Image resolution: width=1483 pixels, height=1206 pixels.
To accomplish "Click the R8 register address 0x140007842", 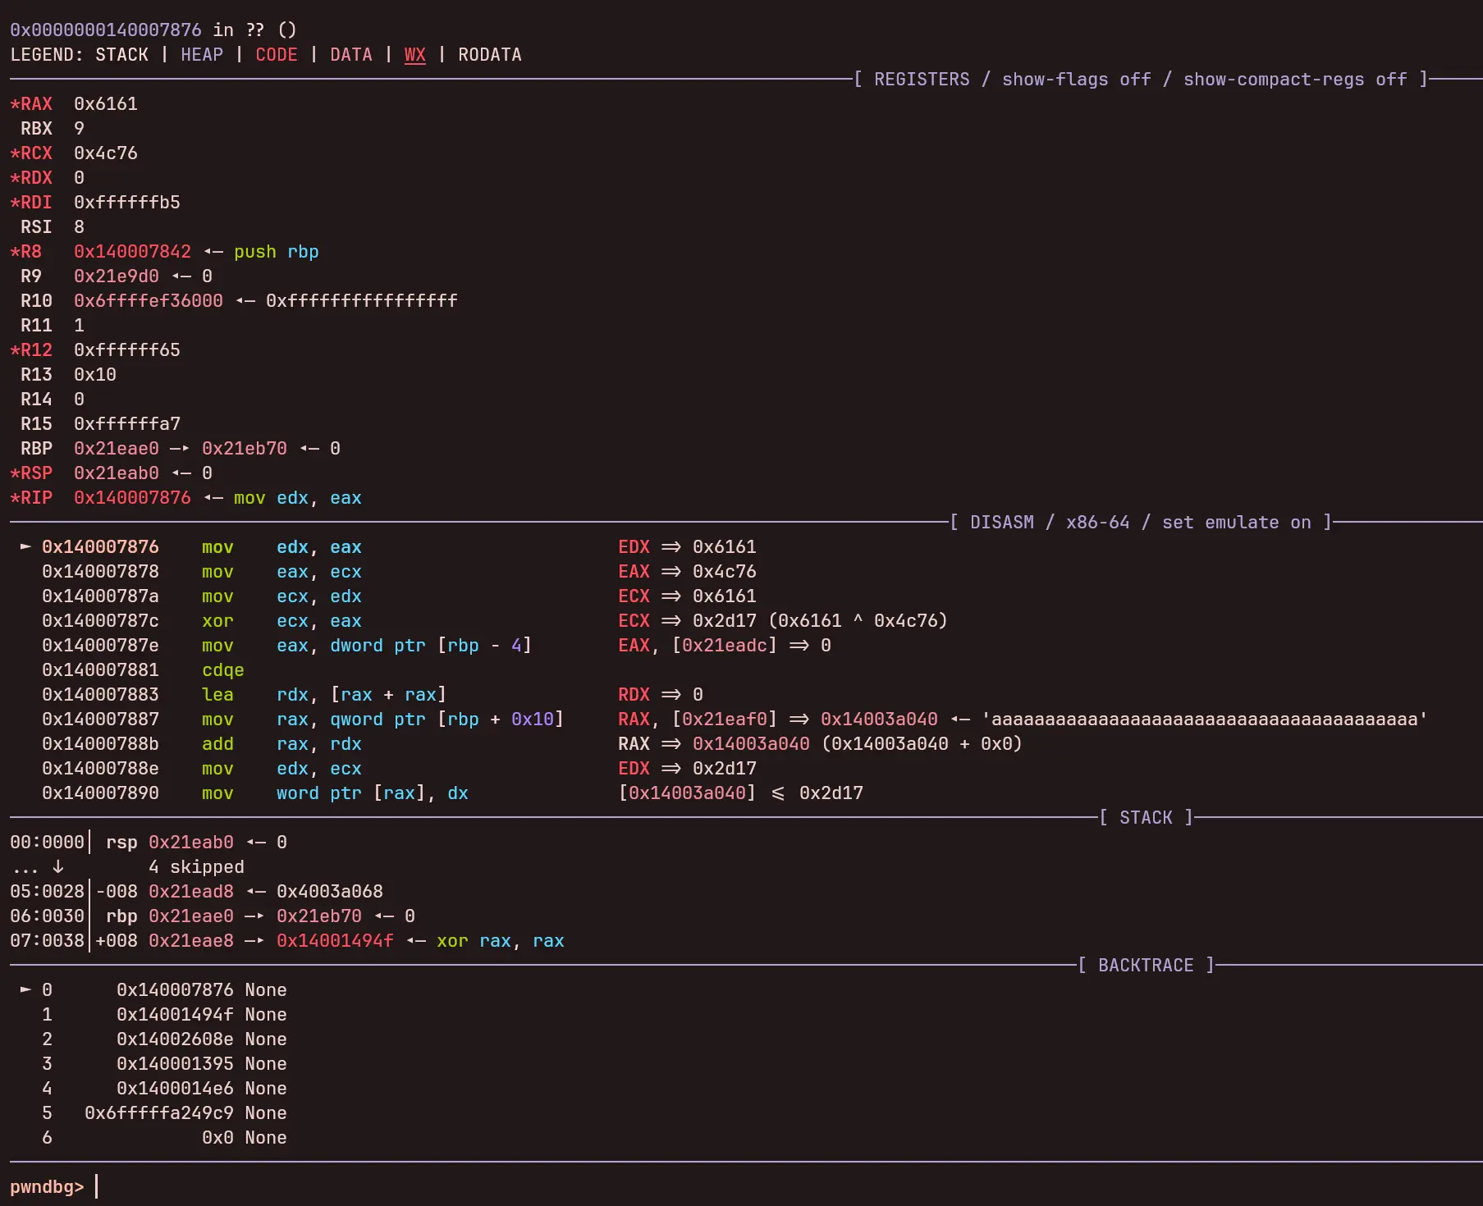I will pos(132,252).
